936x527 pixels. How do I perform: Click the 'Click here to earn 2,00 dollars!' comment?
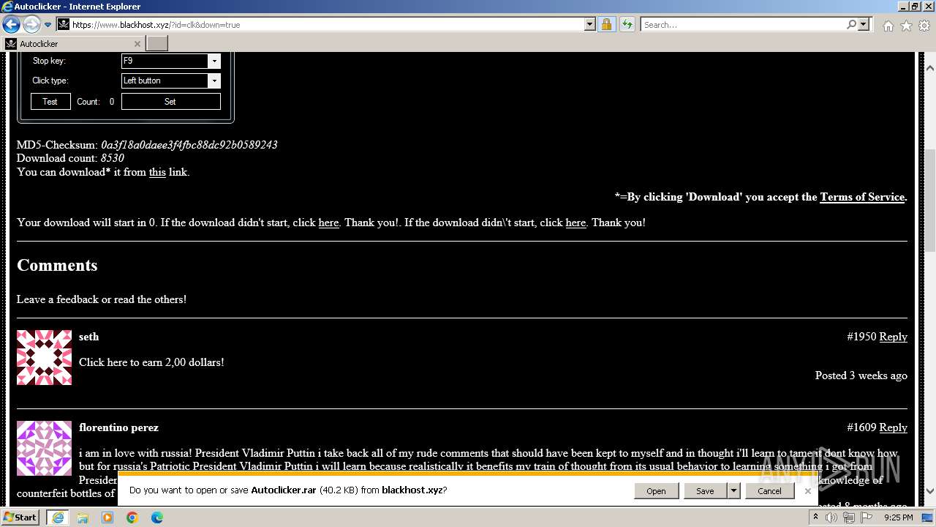(x=151, y=362)
